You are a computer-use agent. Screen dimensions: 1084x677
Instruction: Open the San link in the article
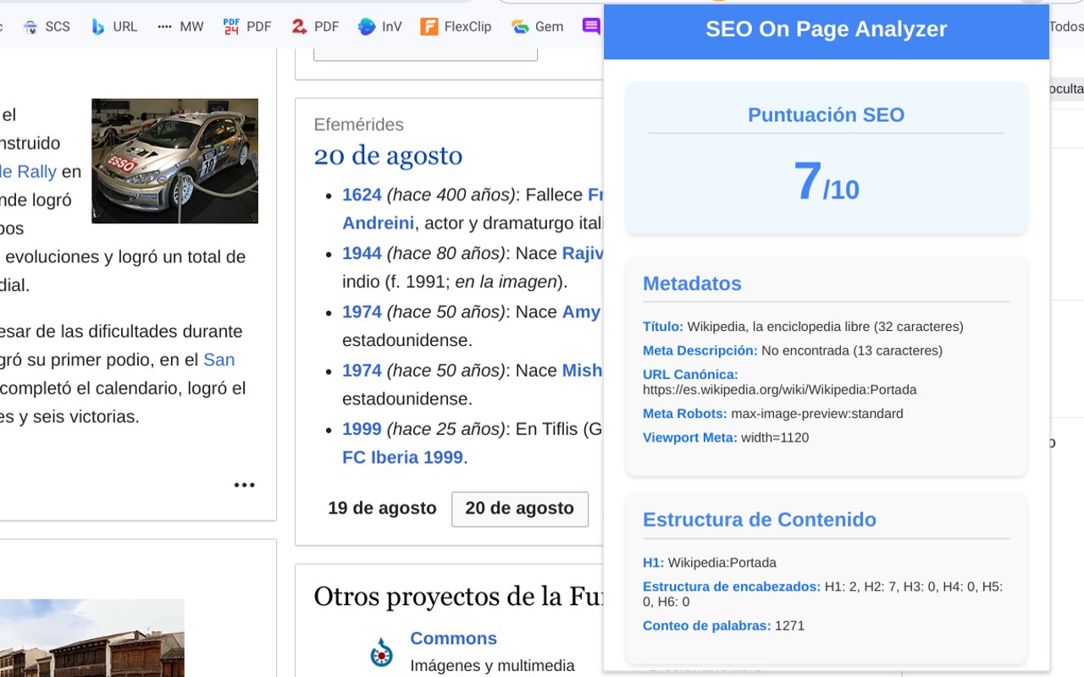pos(218,360)
